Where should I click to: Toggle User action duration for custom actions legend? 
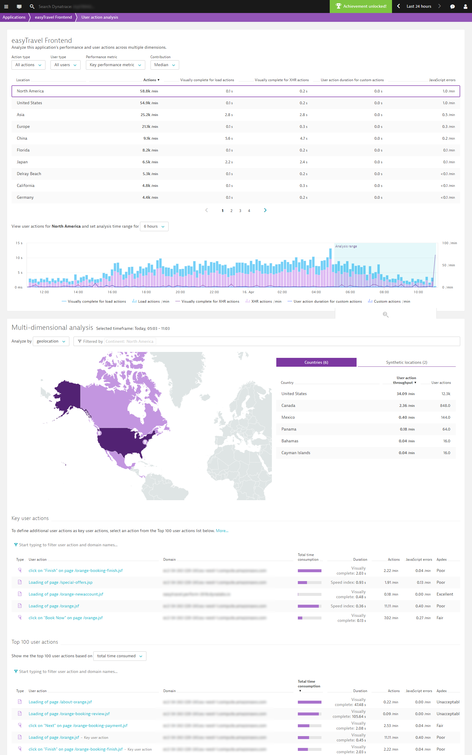pyautogui.click(x=325, y=301)
